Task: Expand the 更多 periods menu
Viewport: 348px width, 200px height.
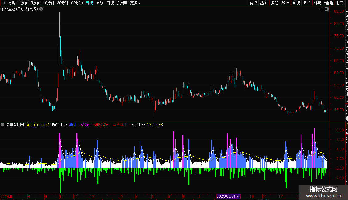Action: pyautogui.click(x=136, y=3)
